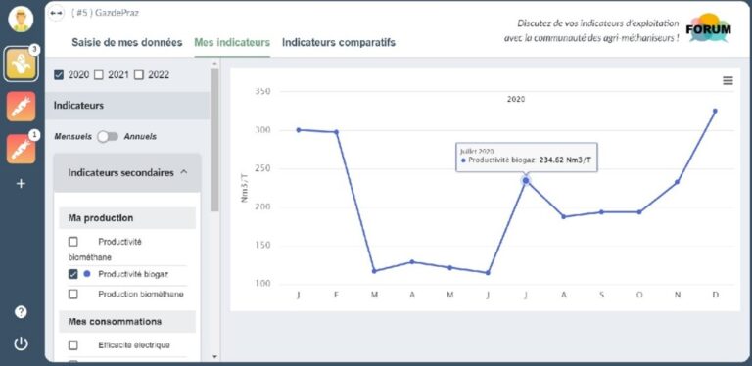The width and height of the screenshot is (752, 366).
Task: Open the chart hamburger menu
Action: (x=728, y=81)
